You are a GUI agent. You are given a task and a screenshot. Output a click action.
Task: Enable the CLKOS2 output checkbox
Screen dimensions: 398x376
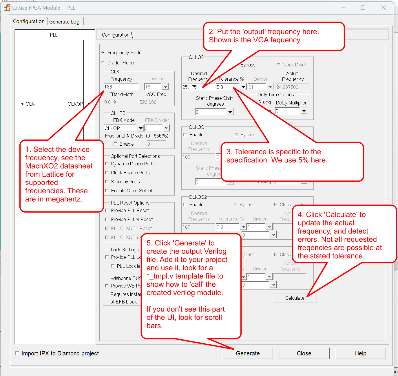coord(185,205)
